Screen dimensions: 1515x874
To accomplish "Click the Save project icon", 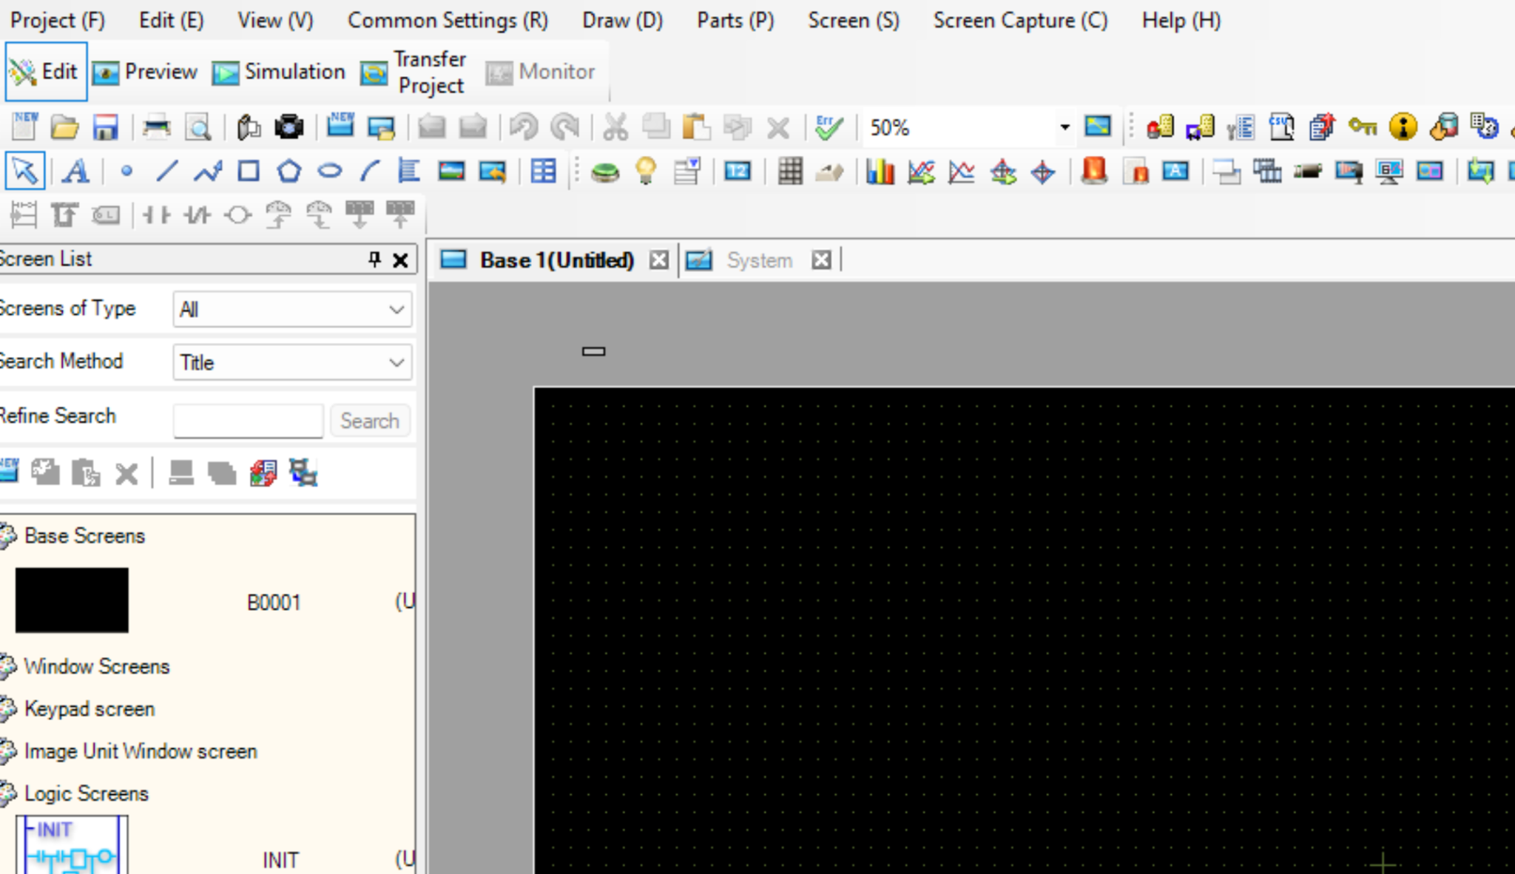I will pos(105,128).
